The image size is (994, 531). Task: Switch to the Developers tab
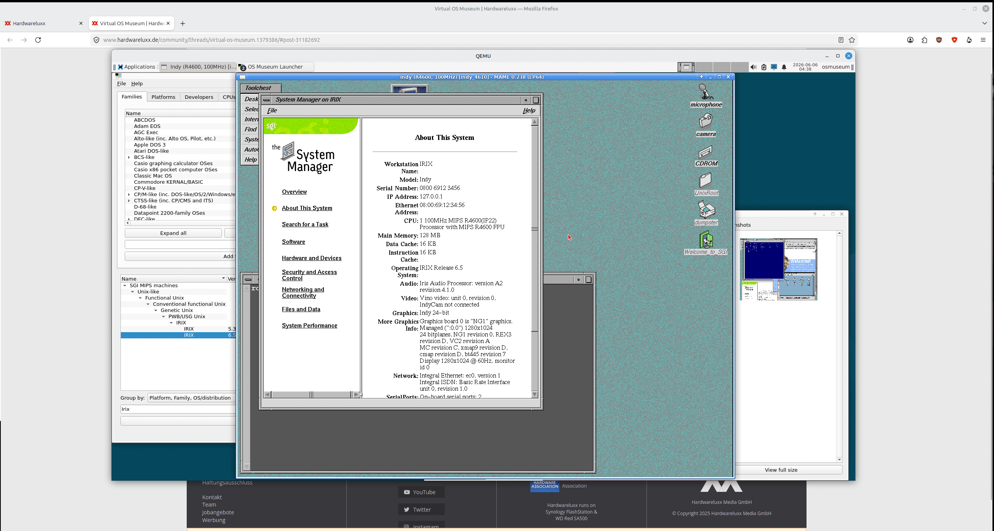pyautogui.click(x=199, y=97)
